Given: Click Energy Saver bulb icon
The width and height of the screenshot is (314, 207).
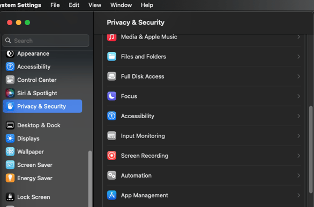Looking at the screenshot, I should pos(10,178).
